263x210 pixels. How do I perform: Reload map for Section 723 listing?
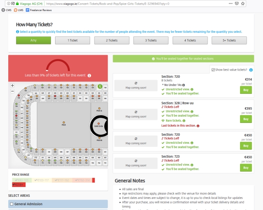[136, 161]
